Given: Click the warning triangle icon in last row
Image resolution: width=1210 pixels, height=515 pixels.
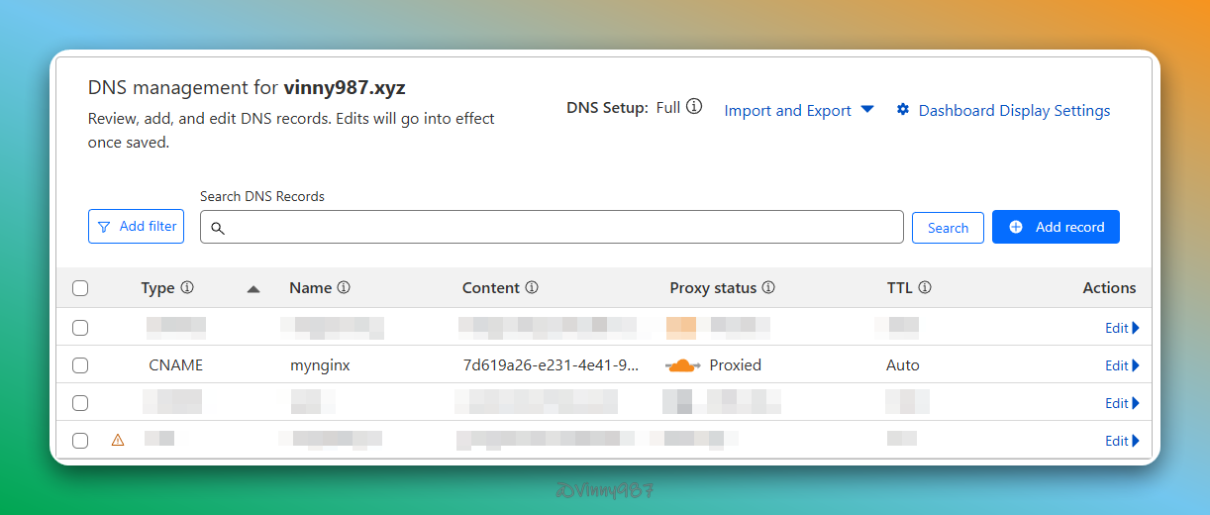Looking at the screenshot, I should (x=118, y=441).
